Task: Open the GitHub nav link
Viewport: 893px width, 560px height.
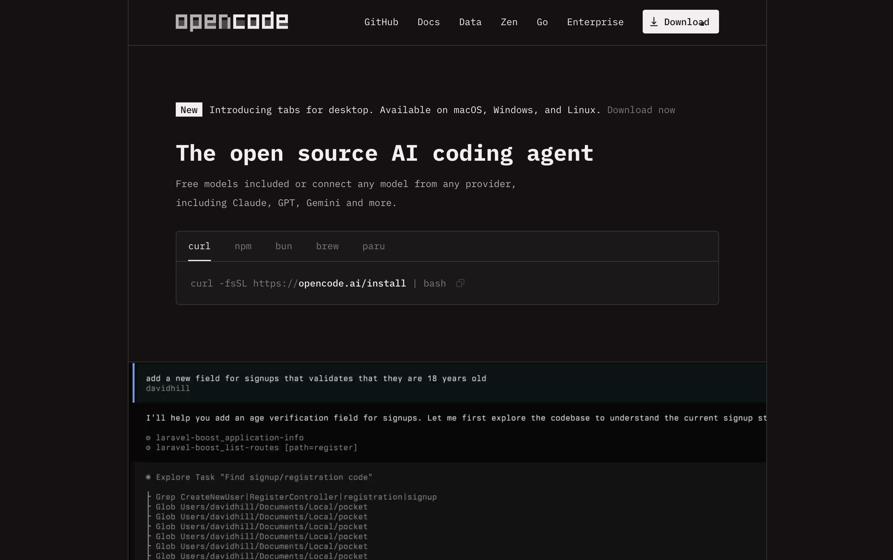Action: 381,22
